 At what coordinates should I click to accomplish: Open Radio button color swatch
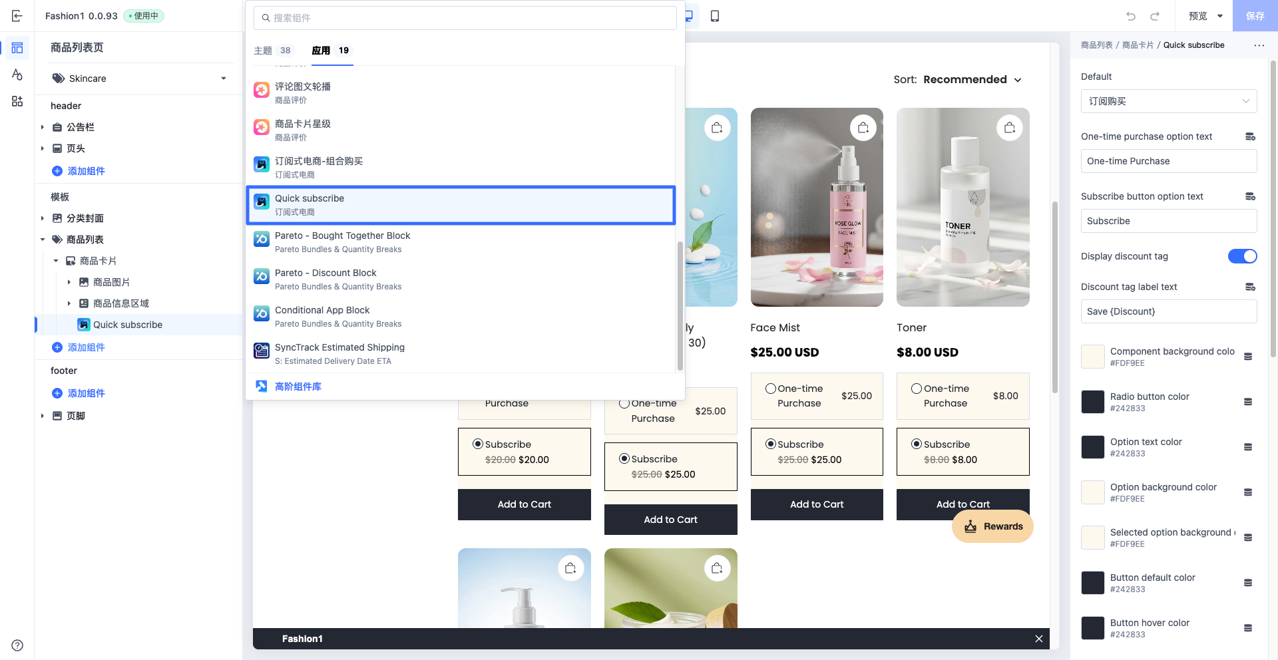[1093, 402]
